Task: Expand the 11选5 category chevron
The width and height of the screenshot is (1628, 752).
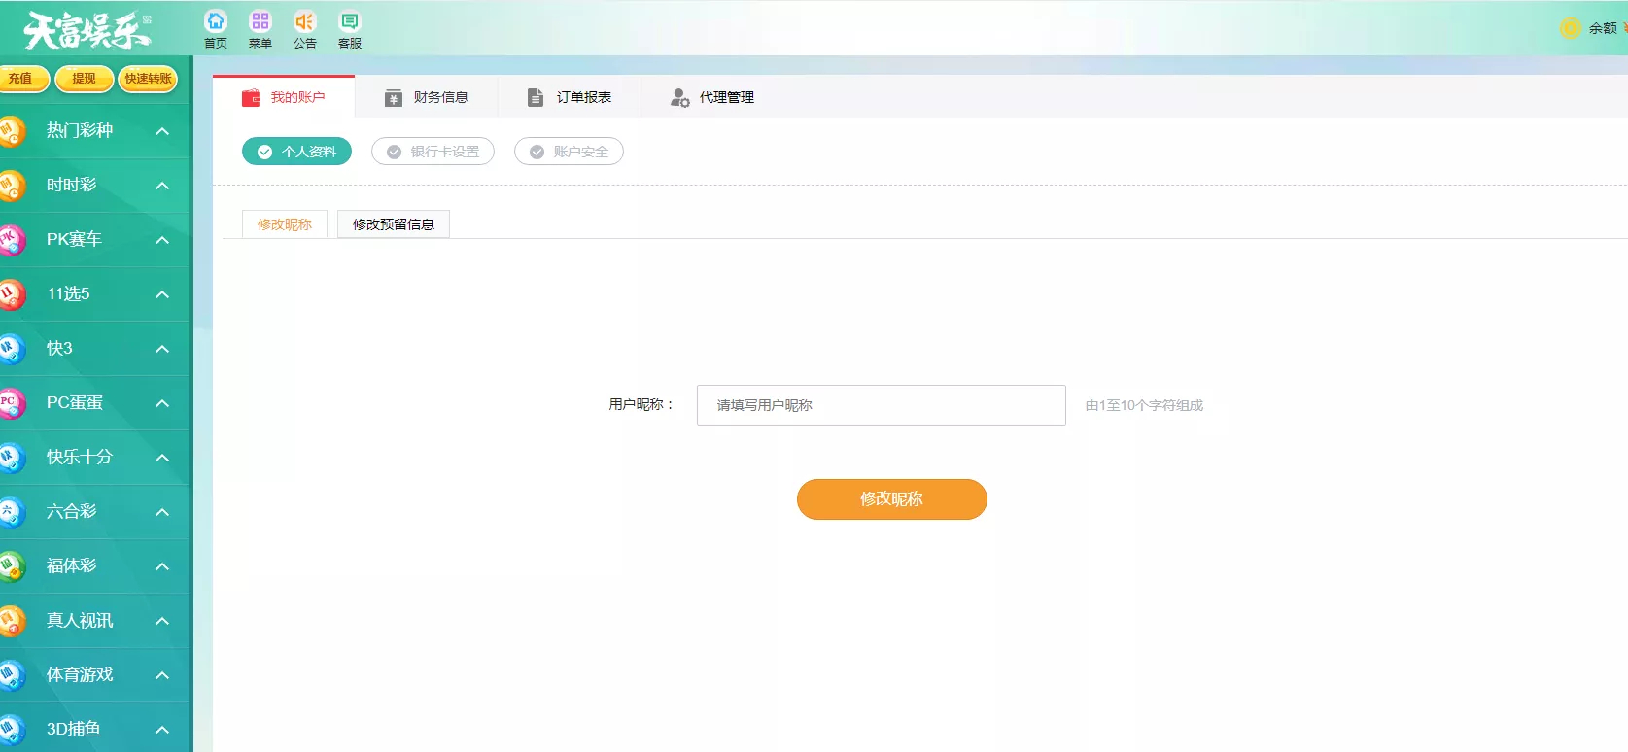Action: click(x=162, y=294)
